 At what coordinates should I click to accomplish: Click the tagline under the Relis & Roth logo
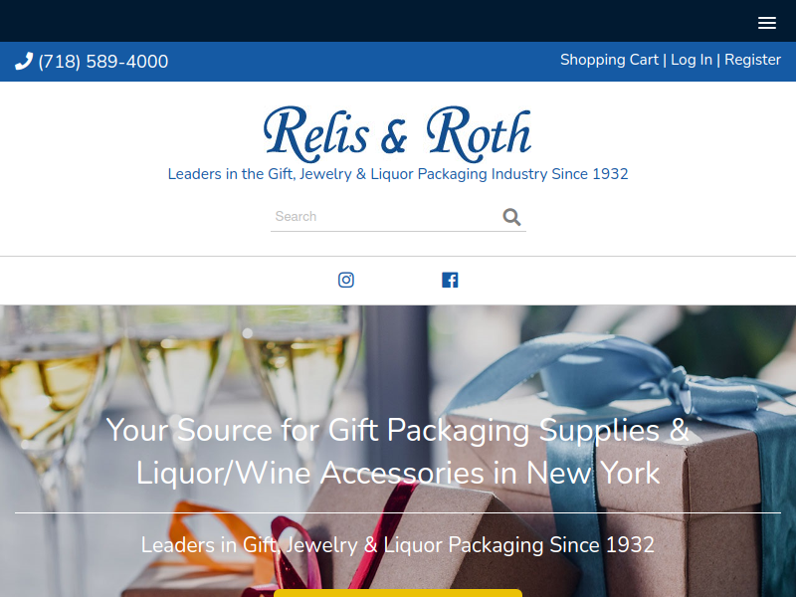pyautogui.click(x=398, y=174)
